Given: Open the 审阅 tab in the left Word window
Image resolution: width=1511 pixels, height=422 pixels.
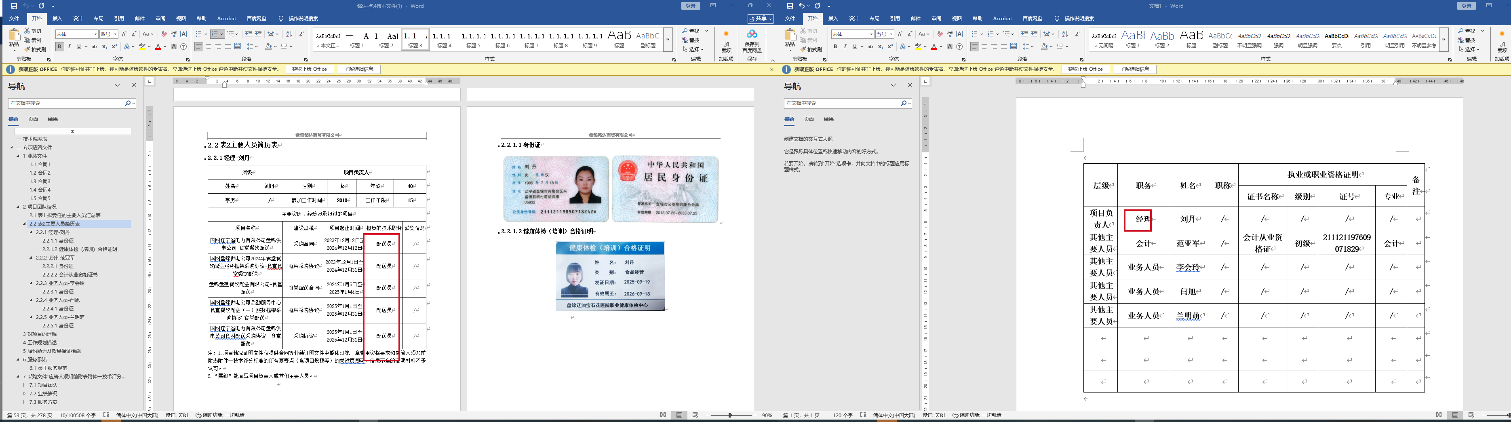Looking at the screenshot, I should click(160, 19).
